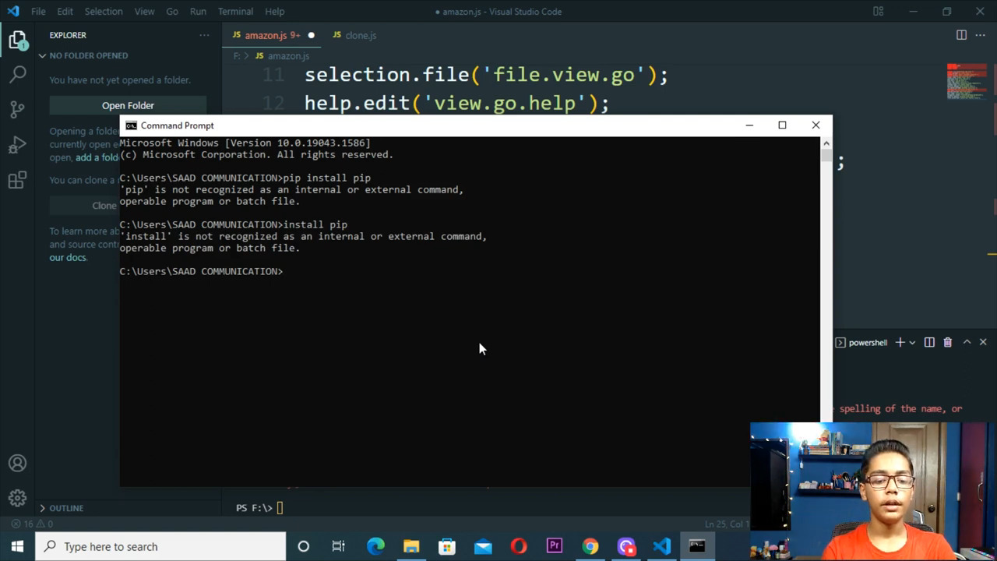Open Opera browser from taskbar
Image resolution: width=997 pixels, height=561 pixels.
(519, 546)
